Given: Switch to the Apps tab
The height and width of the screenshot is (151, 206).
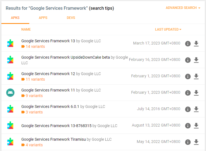Looking at the screenshot, I should click(43, 18).
